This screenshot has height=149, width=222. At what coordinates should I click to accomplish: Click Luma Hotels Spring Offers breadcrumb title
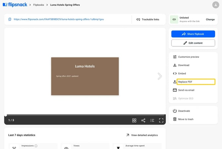(65, 5)
